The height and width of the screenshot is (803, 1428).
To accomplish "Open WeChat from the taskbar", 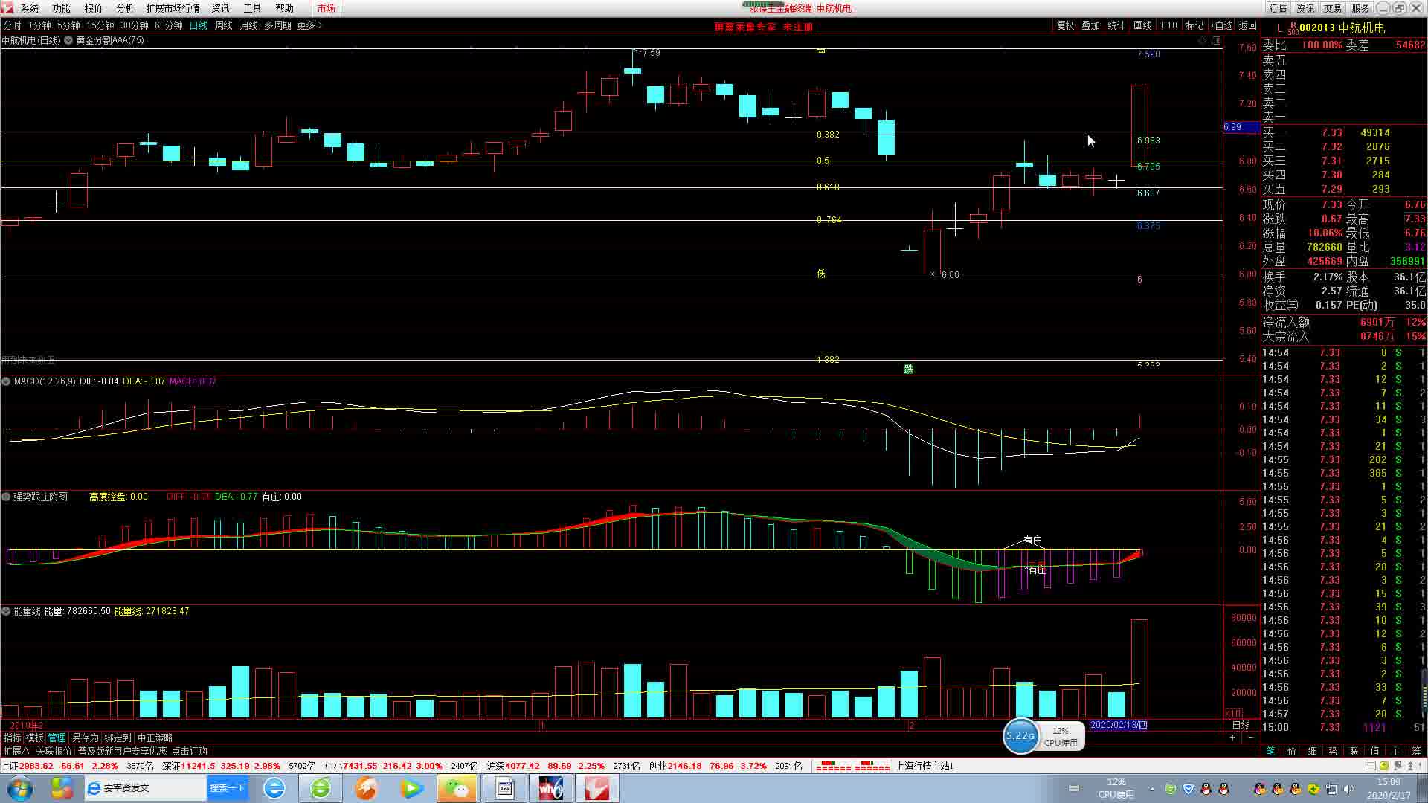I will pos(457,788).
